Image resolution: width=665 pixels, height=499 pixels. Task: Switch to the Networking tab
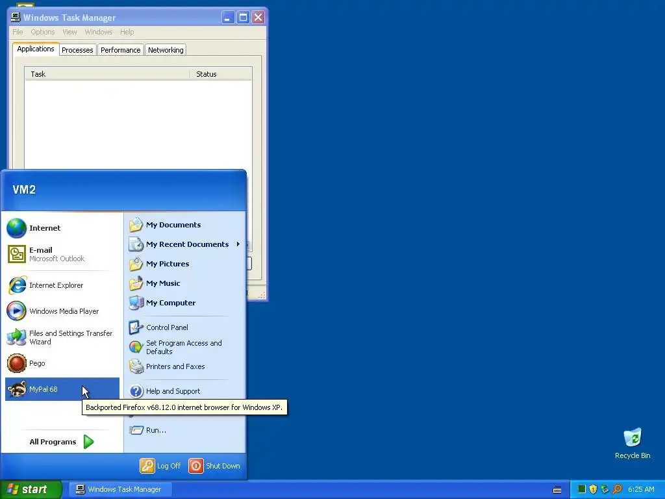pyautogui.click(x=166, y=50)
